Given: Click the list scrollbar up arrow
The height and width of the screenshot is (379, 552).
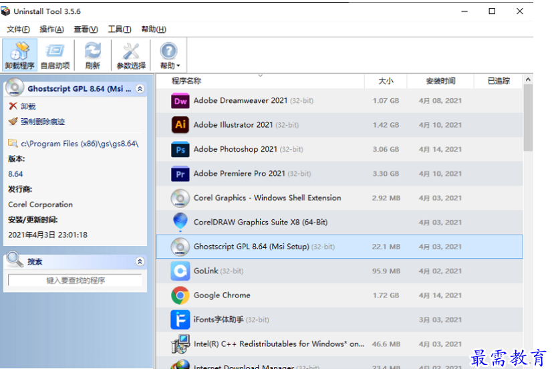Looking at the screenshot, I should click(x=528, y=80).
